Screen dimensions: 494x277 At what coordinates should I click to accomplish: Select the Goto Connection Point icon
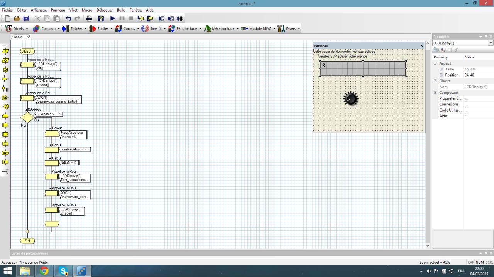(x=5, y=107)
